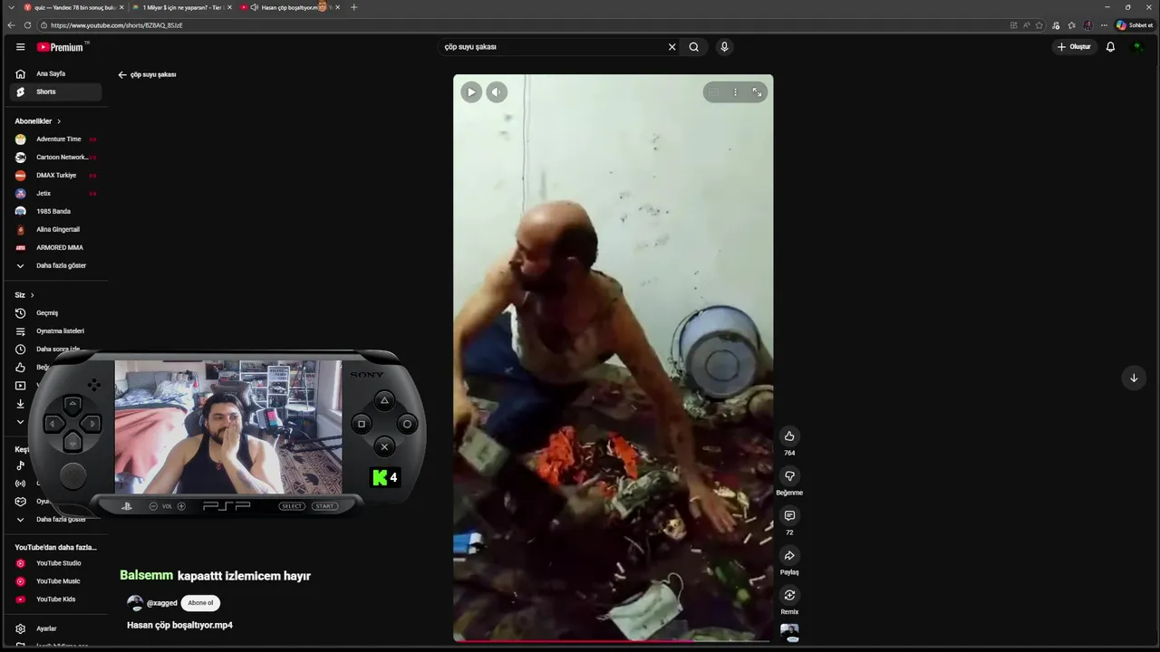Viewport: 1160px width, 652px height.
Task: Toggle the captions button on the Shorts player
Action: 714,91
